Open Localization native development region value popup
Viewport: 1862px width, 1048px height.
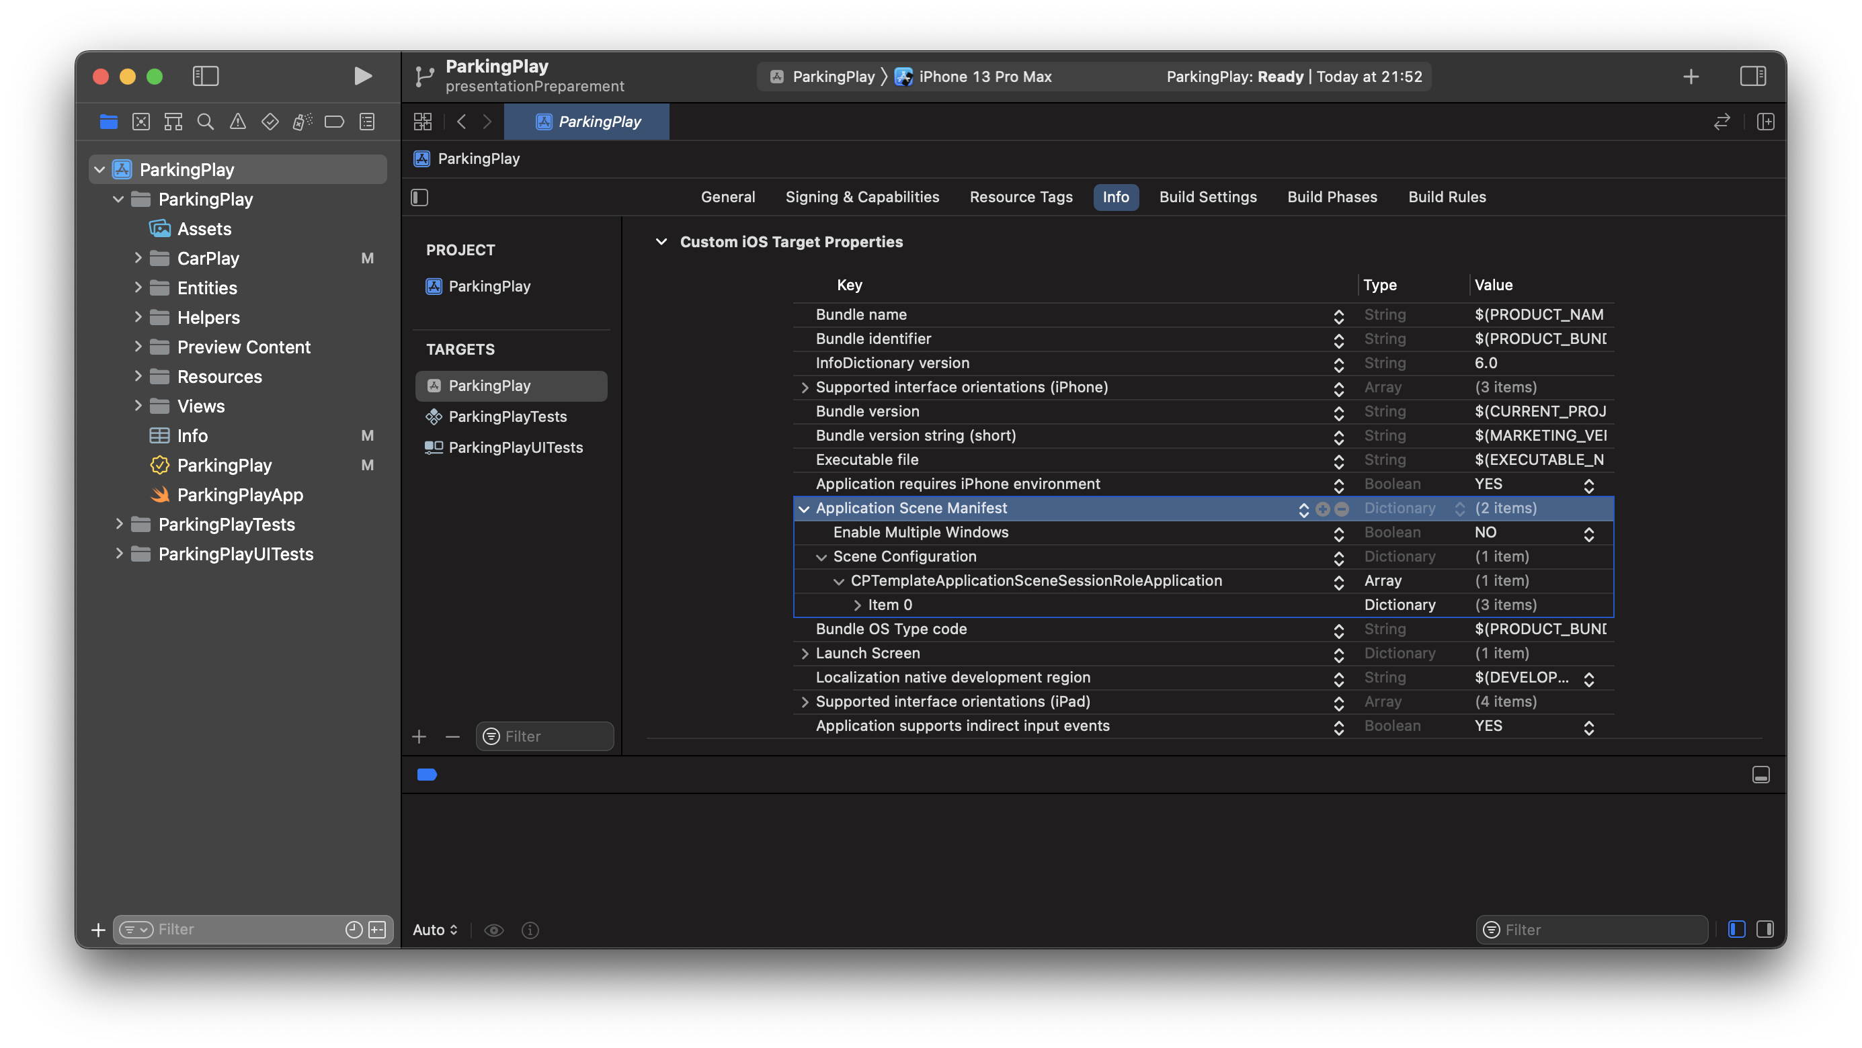pyautogui.click(x=1588, y=679)
